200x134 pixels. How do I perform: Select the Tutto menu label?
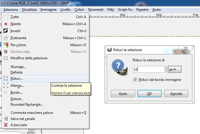[15, 17]
